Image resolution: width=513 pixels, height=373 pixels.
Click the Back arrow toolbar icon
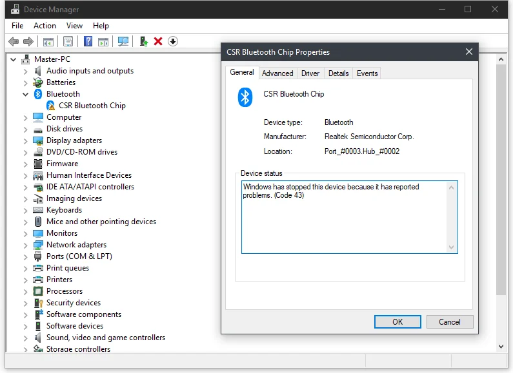14,41
